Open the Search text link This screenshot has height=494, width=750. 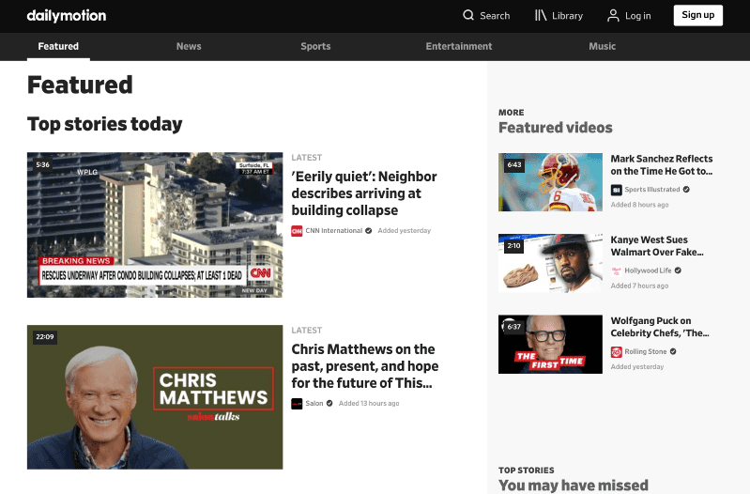pyautogui.click(x=495, y=16)
